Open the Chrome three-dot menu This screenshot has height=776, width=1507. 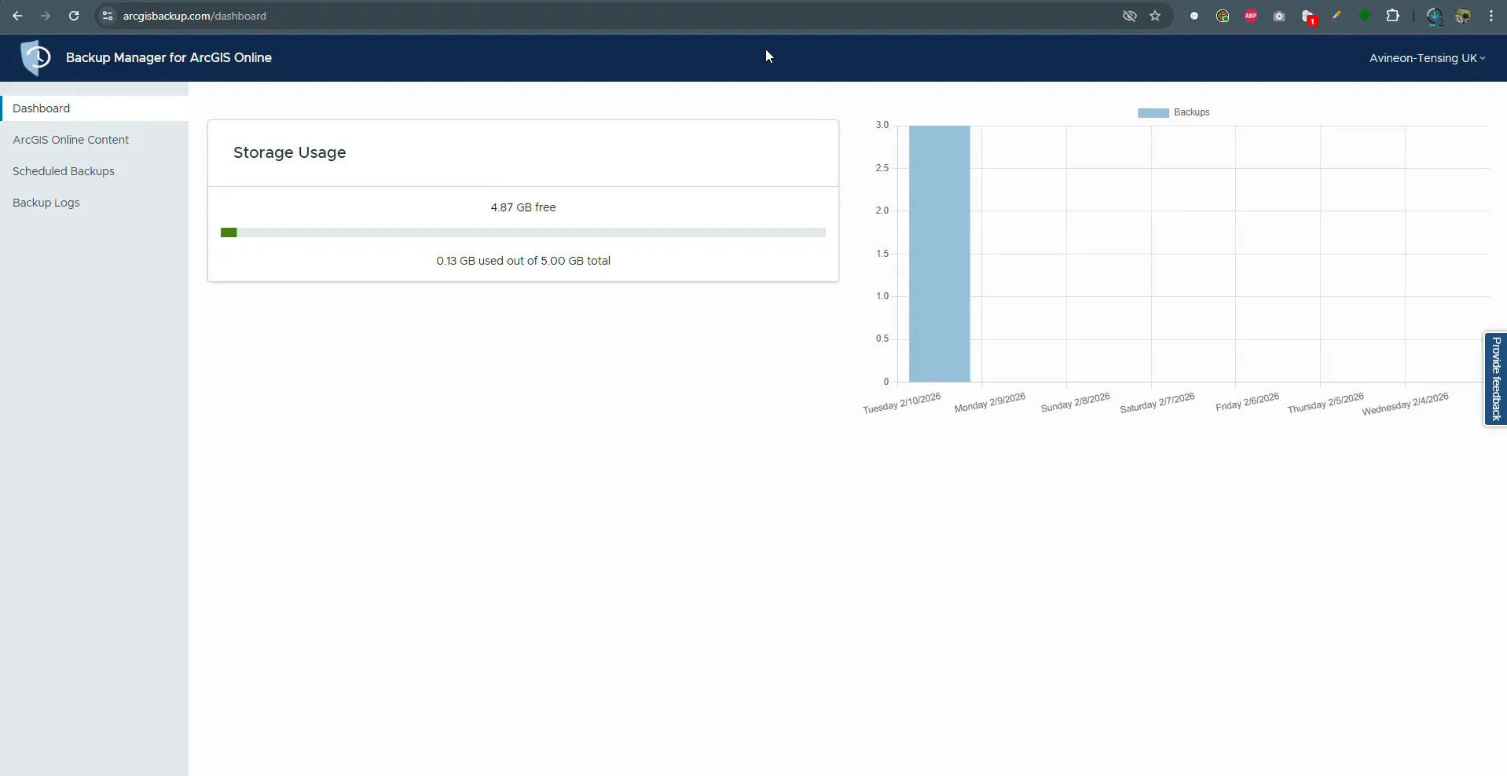click(1491, 16)
